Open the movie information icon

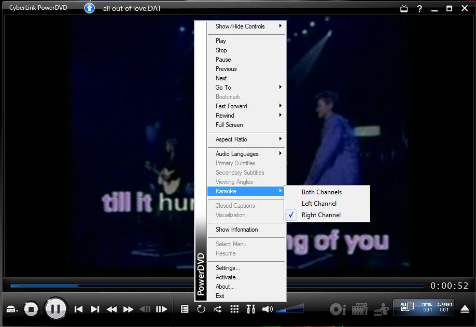[x=360, y=308]
